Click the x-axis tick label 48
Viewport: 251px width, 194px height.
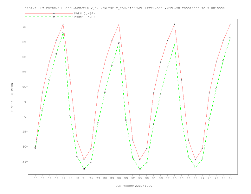[x=147, y=178]
